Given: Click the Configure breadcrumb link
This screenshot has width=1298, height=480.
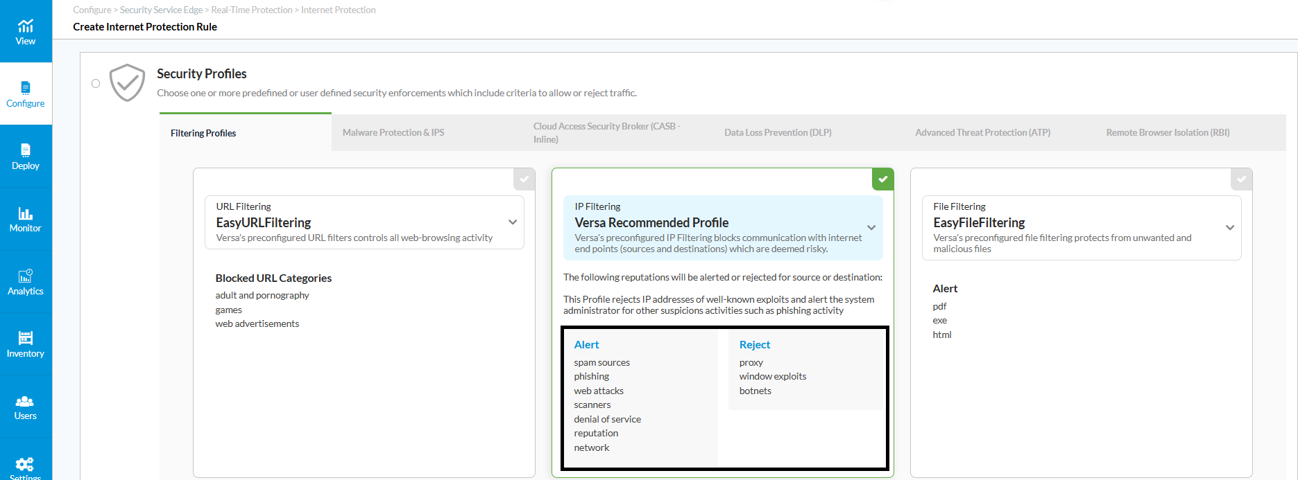Looking at the screenshot, I should coord(92,10).
